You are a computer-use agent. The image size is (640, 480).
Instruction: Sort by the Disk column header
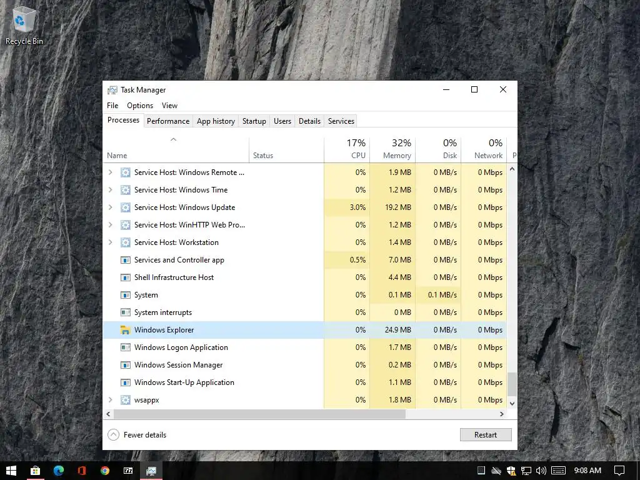coord(438,150)
